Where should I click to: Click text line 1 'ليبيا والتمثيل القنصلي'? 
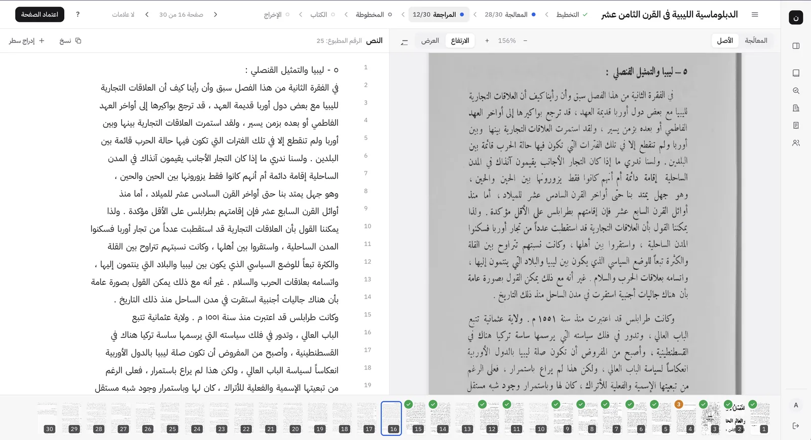pos(291,70)
